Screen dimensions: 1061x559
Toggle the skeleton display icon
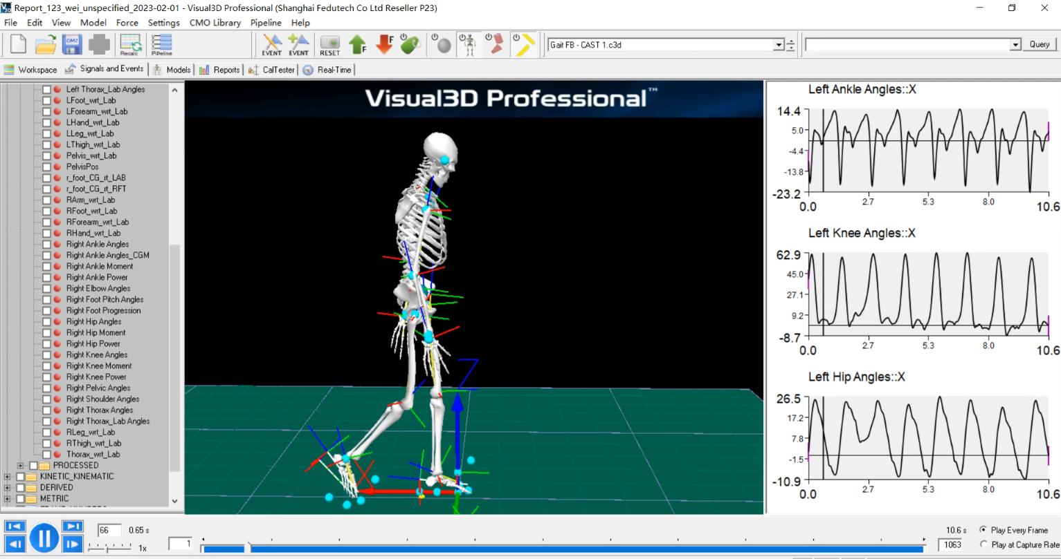tap(470, 44)
